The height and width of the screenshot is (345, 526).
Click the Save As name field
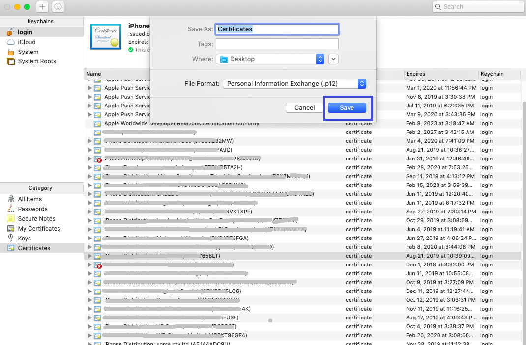point(277,29)
